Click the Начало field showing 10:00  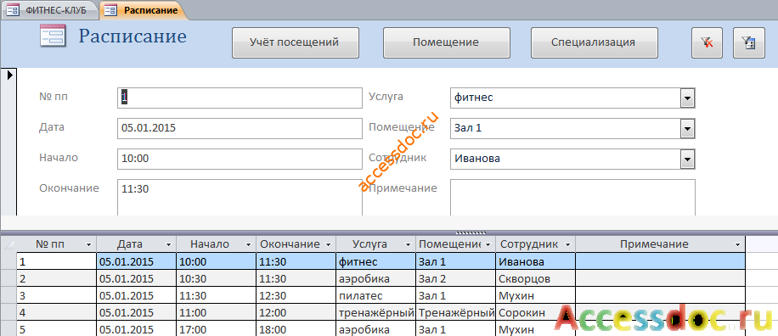pyautogui.click(x=240, y=160)
